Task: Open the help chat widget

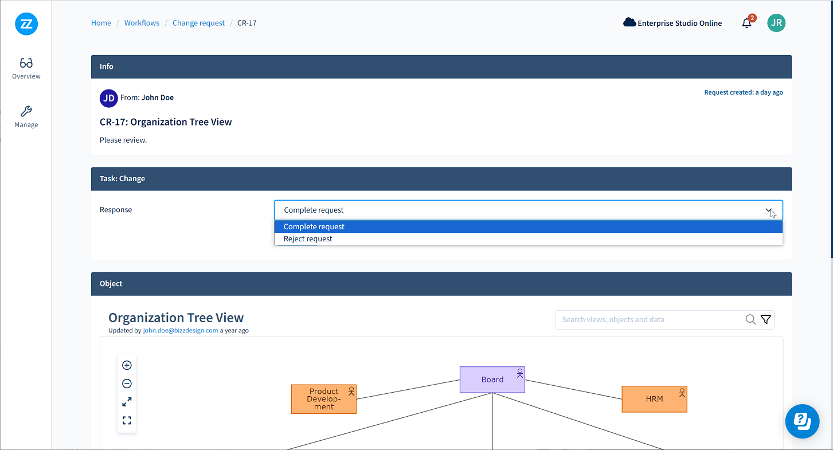Action: [802, 421]
